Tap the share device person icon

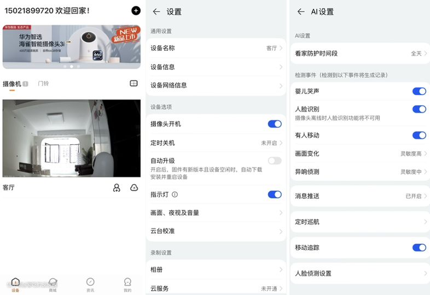tap(117, 187)
